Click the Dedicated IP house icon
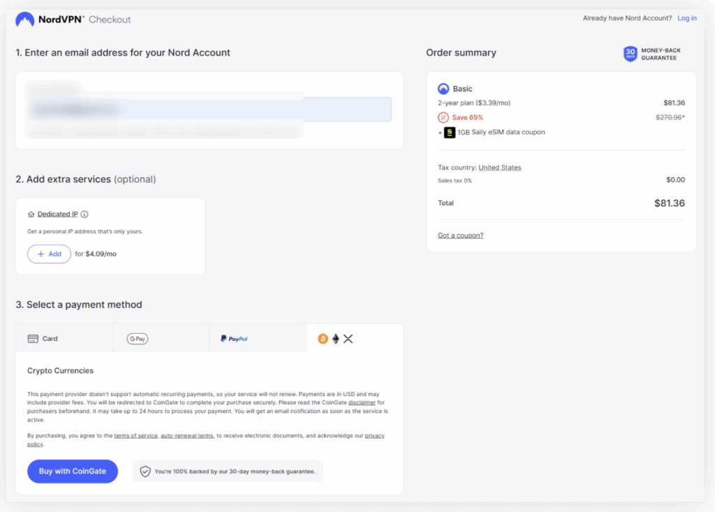Screen dimensions: 715x512 click(x=31, y=214)
